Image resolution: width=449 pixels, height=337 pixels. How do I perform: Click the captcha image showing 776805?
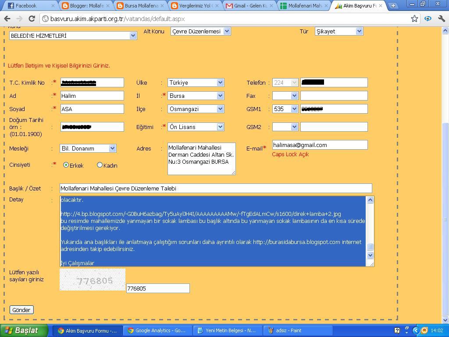point(93,280)
